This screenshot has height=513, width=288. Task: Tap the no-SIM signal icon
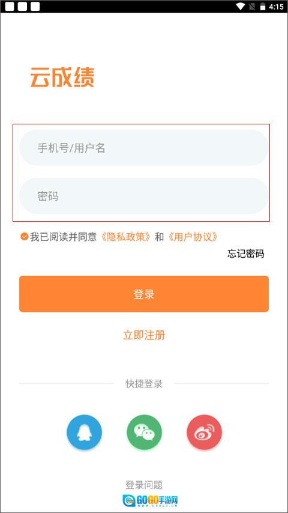pyautogui.click(x=252, y=7)
